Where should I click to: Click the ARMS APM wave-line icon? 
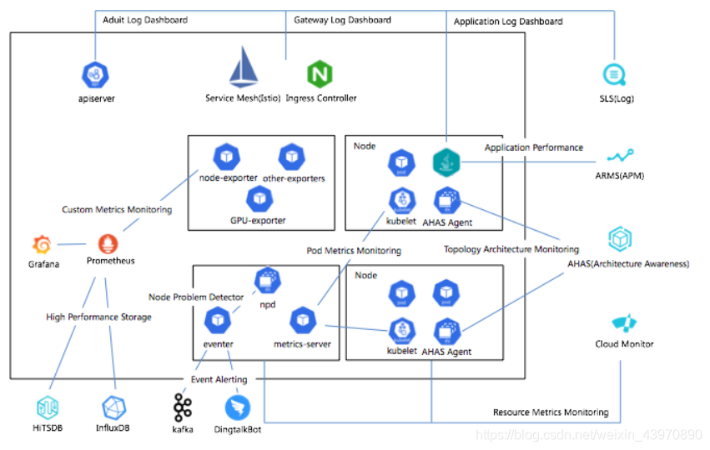pos(620,156)
